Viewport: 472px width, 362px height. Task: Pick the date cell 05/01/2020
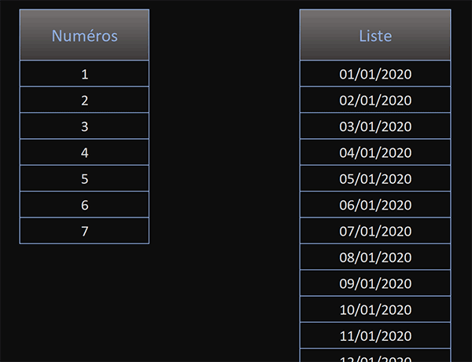[375, 178]
